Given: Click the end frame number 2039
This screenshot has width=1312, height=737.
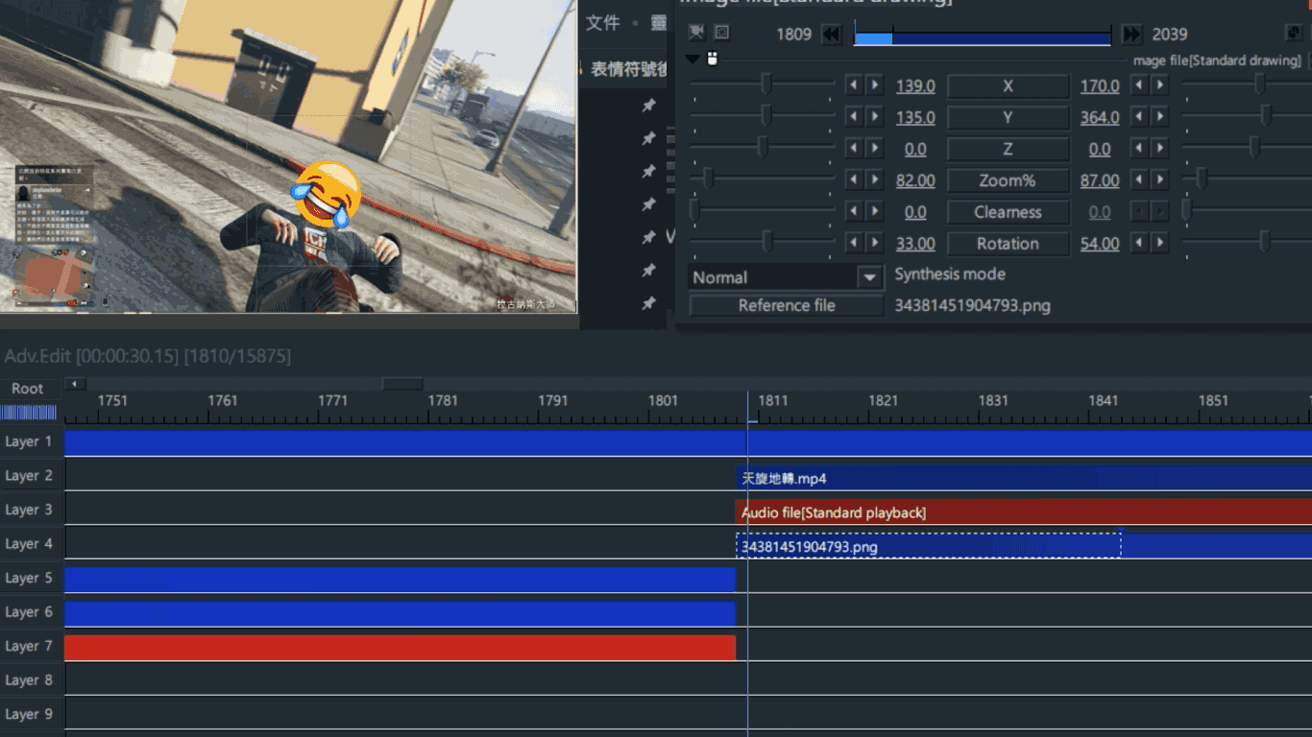Looking at the screenshot, I should pyautogui.click(x=1170, y=34).
